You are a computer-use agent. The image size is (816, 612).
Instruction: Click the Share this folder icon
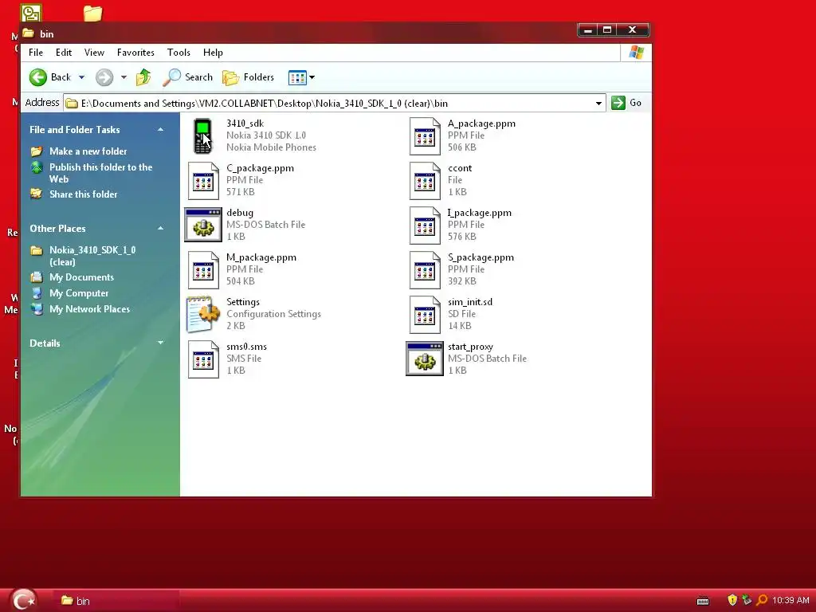click(37, 194)
